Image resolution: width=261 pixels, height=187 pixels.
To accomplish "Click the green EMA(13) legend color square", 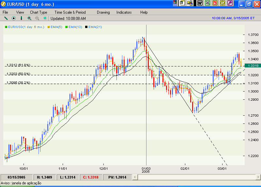I will 67,27.
